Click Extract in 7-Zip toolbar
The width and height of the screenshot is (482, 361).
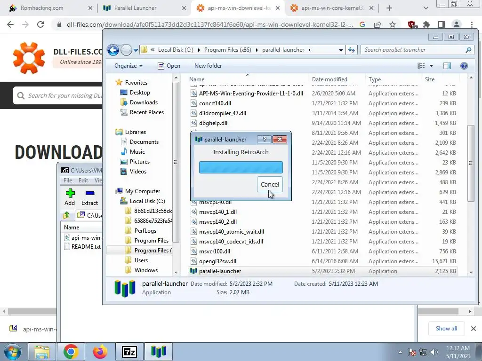89,197
